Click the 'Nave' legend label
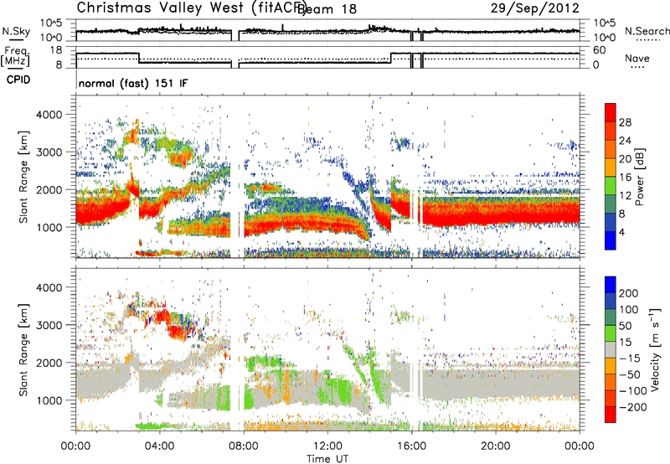 (637, 59)
